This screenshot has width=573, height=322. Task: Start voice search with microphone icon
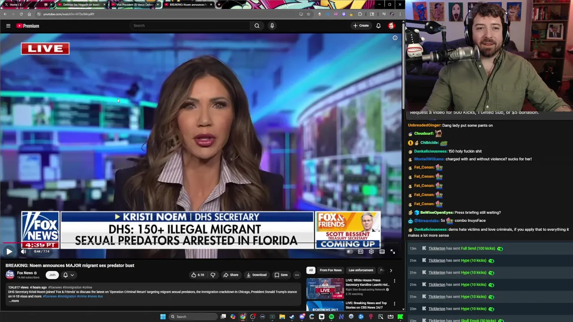(x=272, y=25)
